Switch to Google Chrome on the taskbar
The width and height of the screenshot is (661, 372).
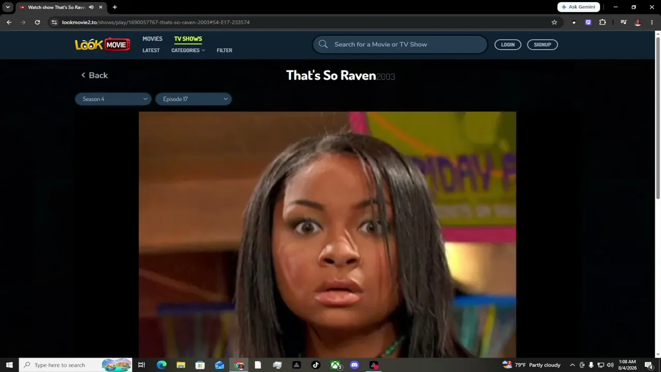(x=239, y=365)
